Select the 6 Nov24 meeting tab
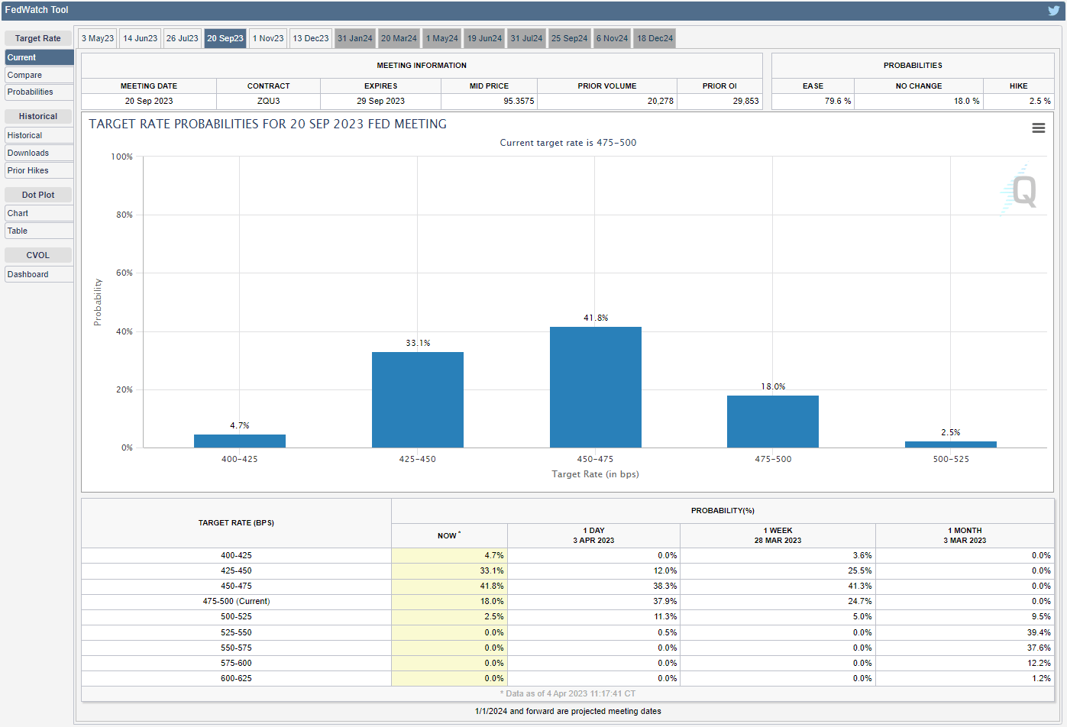 (613, 38)
